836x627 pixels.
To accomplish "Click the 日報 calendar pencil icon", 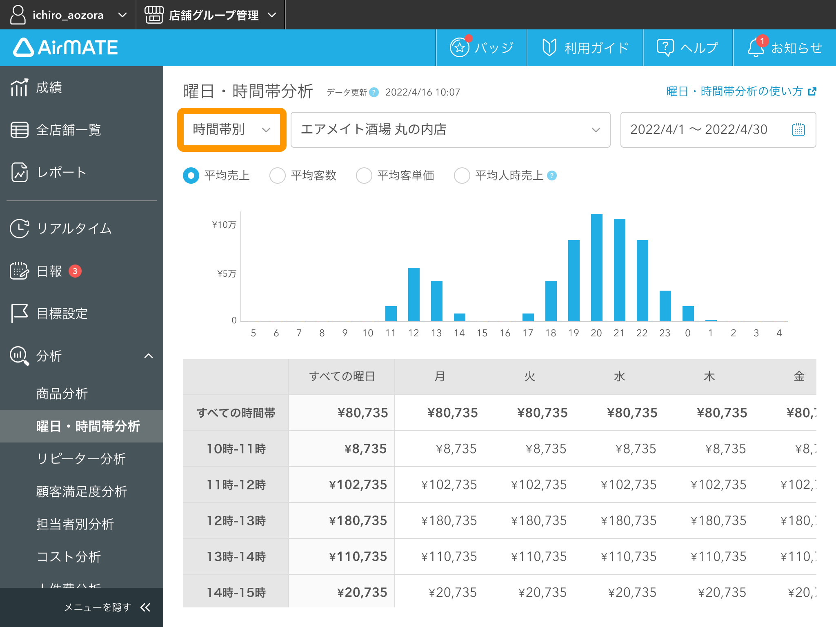I will tap(19, 271).
